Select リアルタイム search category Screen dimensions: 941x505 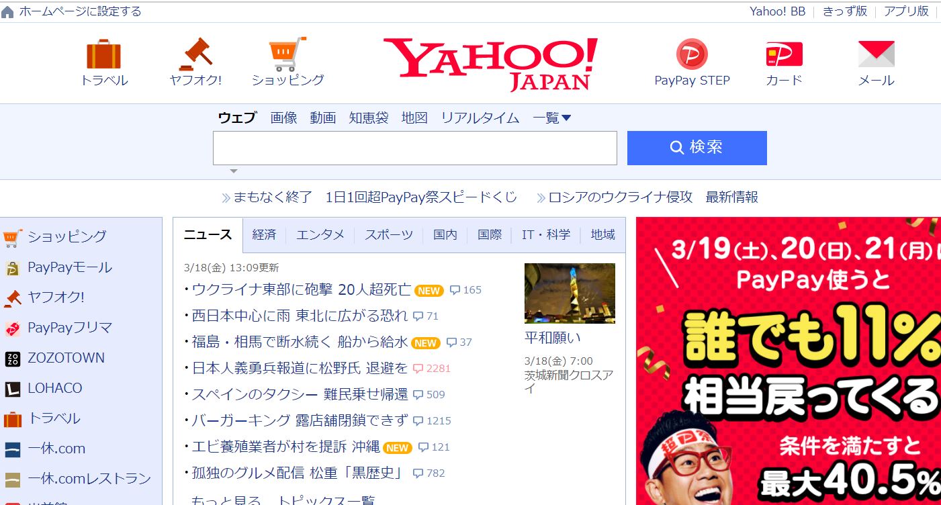point(480,118)
